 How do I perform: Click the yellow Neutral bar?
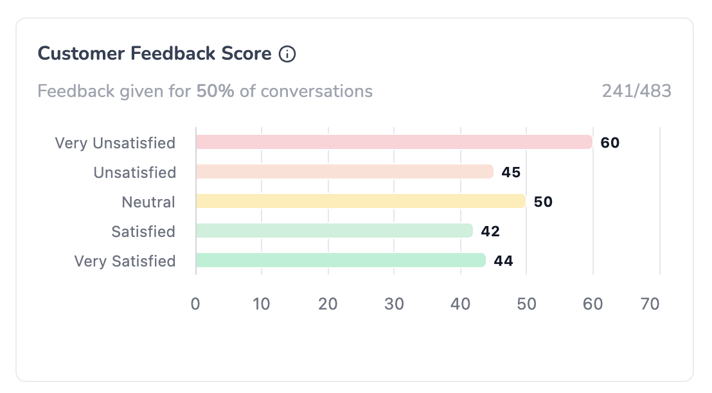point(360,201)
